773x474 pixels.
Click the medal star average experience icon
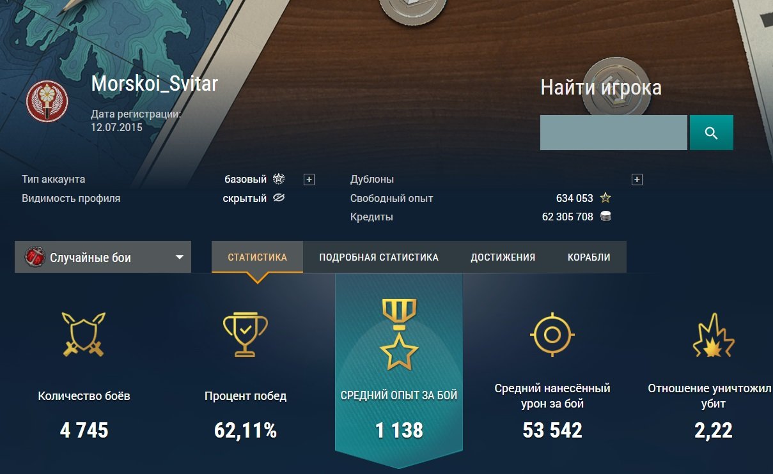(399, 334)
